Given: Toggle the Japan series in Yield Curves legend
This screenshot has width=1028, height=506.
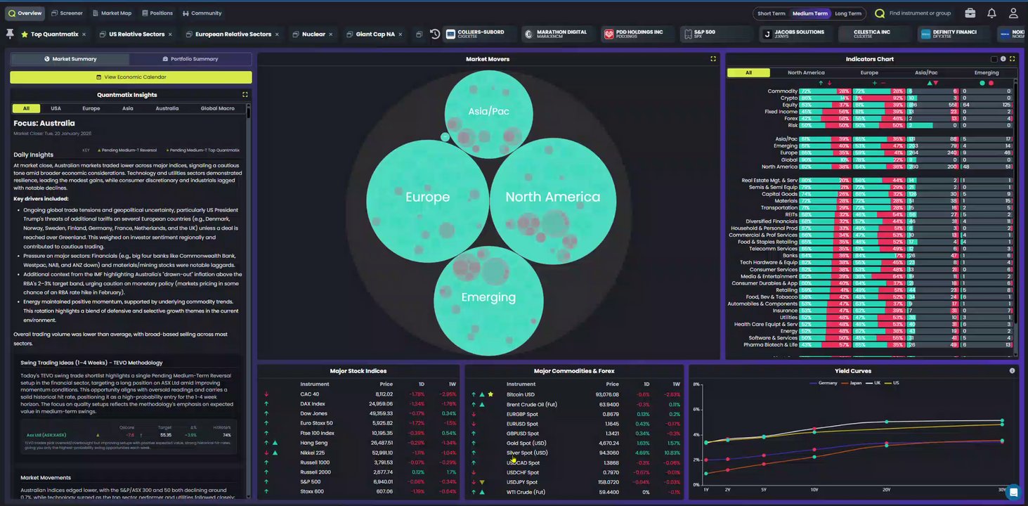Looking at the screenshot, I should point(851,383).
